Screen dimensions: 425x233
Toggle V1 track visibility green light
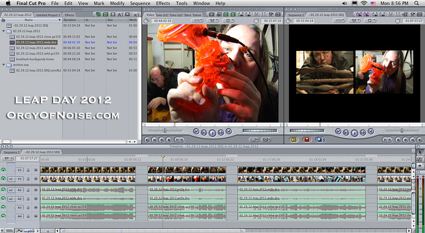[x=4, y=179]
